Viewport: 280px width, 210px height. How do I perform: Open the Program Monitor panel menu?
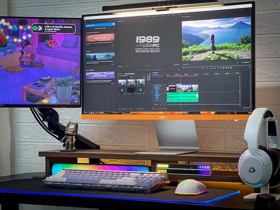point(191,16)
